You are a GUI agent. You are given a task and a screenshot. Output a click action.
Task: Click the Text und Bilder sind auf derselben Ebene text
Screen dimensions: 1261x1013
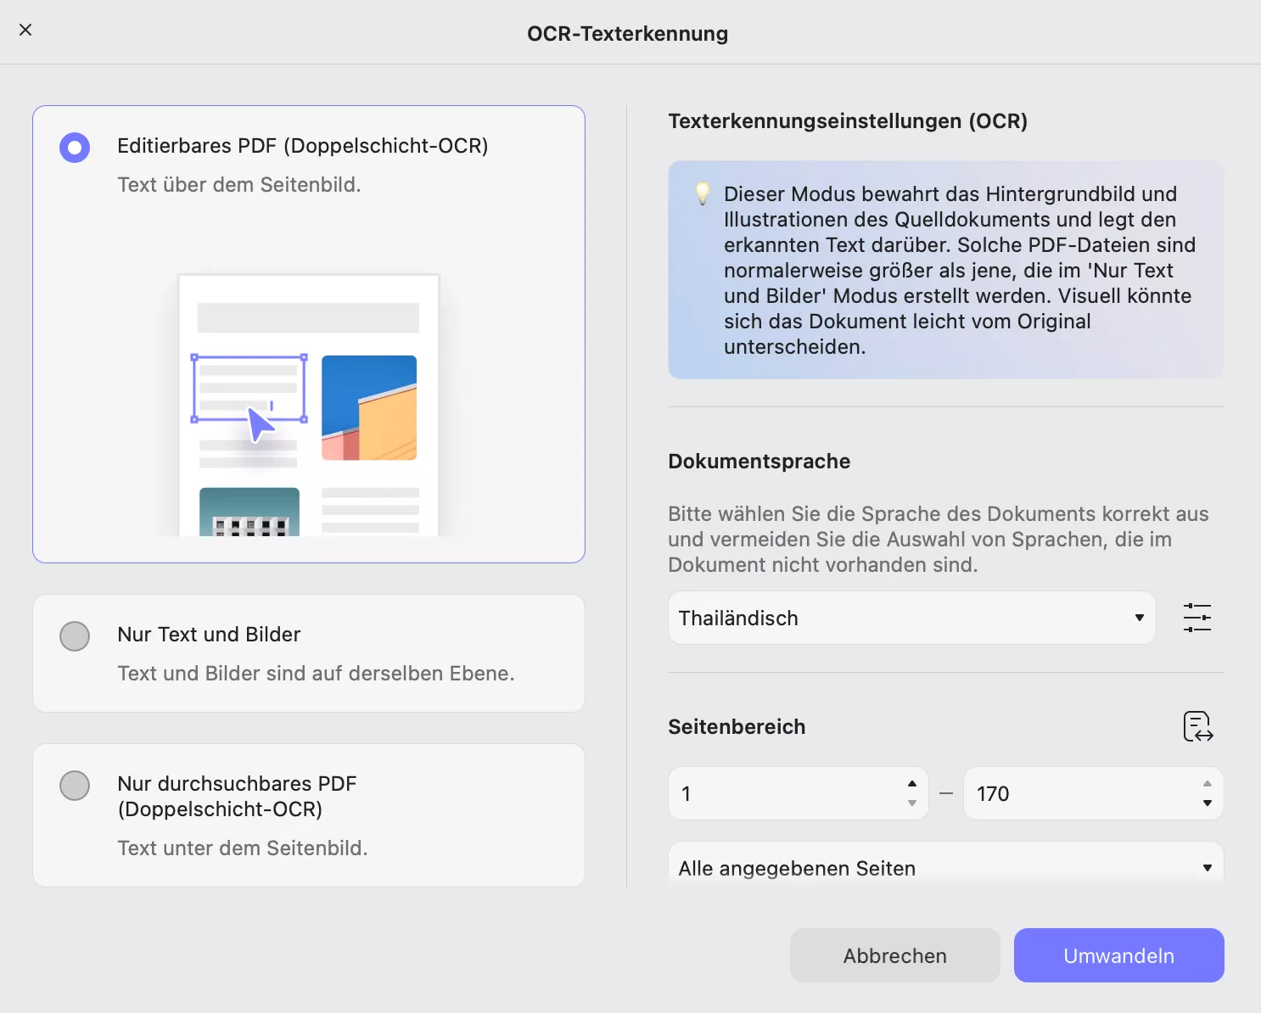(316, 674)
